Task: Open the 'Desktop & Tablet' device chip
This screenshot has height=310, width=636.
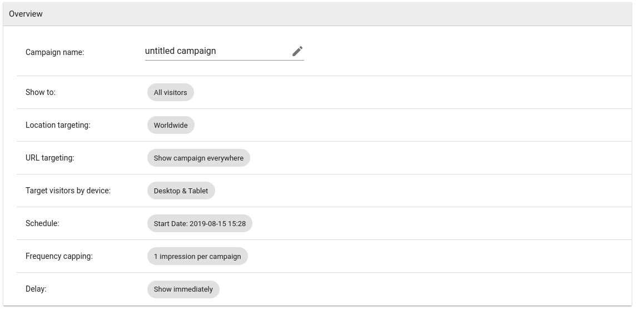Action: pos(181,191)
